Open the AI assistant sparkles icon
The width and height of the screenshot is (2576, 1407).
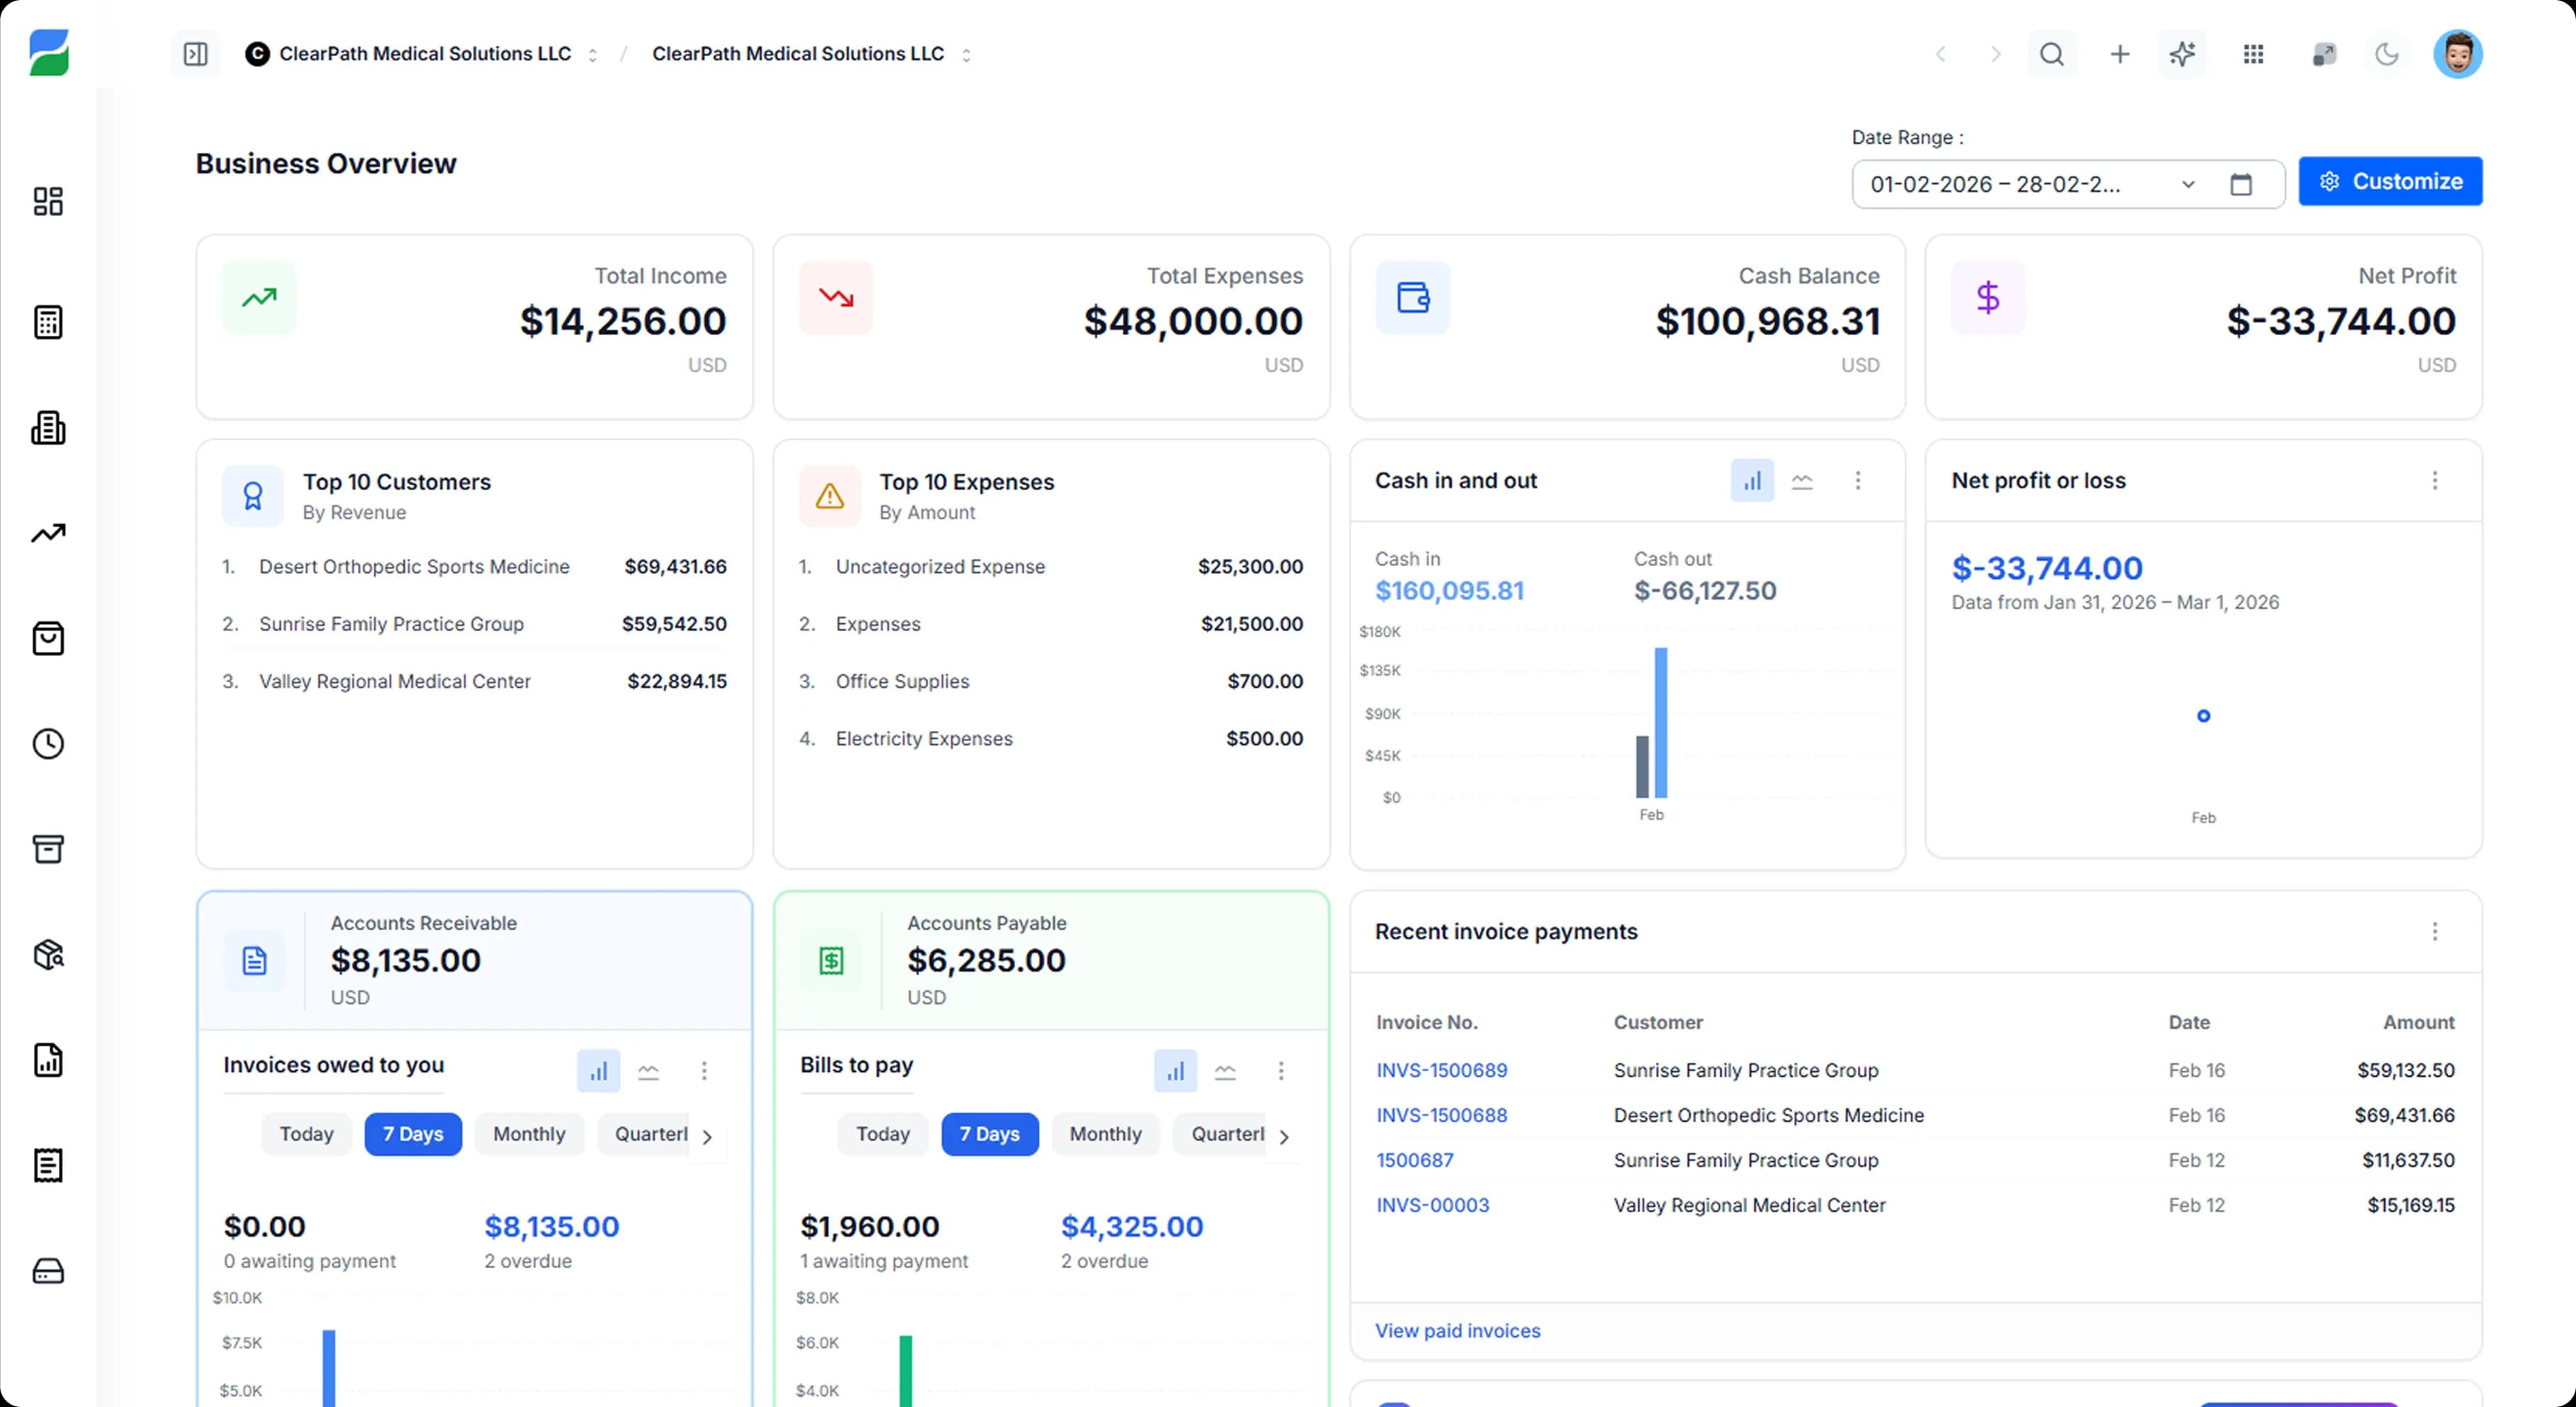2182,54
